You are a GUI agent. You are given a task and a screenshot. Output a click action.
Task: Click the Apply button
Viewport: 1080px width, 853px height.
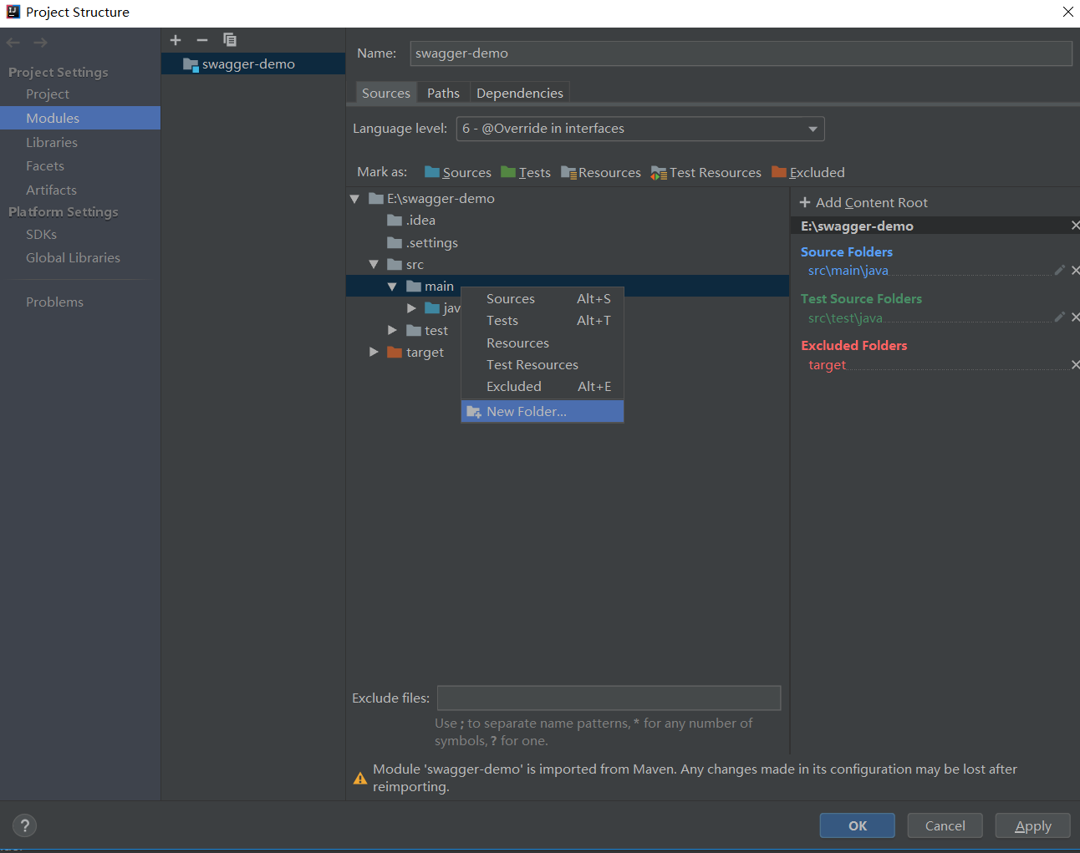point(1032,825)
